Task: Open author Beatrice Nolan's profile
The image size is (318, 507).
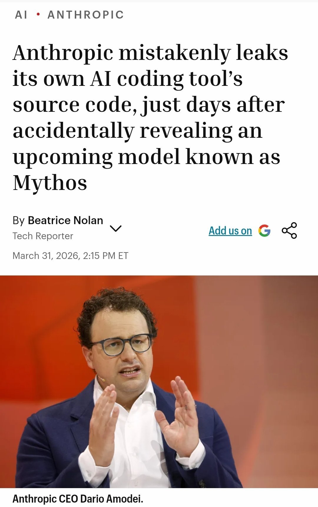Action: coord(65,220)
